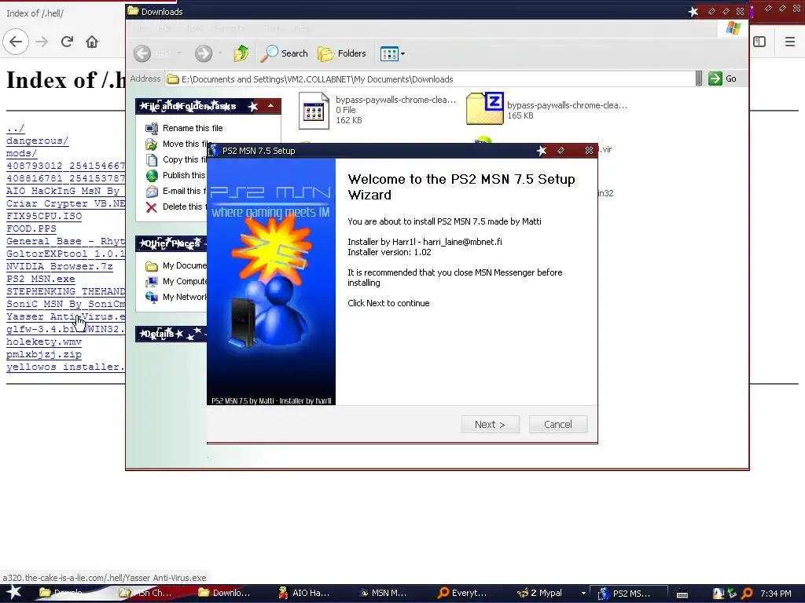Image resolution: width=805 pixels, height=603 pixels.
Task: Open the Back history dropdown arrow
Action: (x=179, y=53)
